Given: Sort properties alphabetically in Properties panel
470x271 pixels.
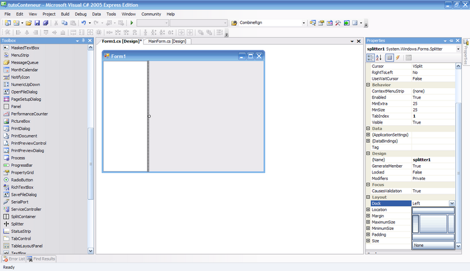Looking at the screenshot, I should pyautogui.click(x=378, y=58).
